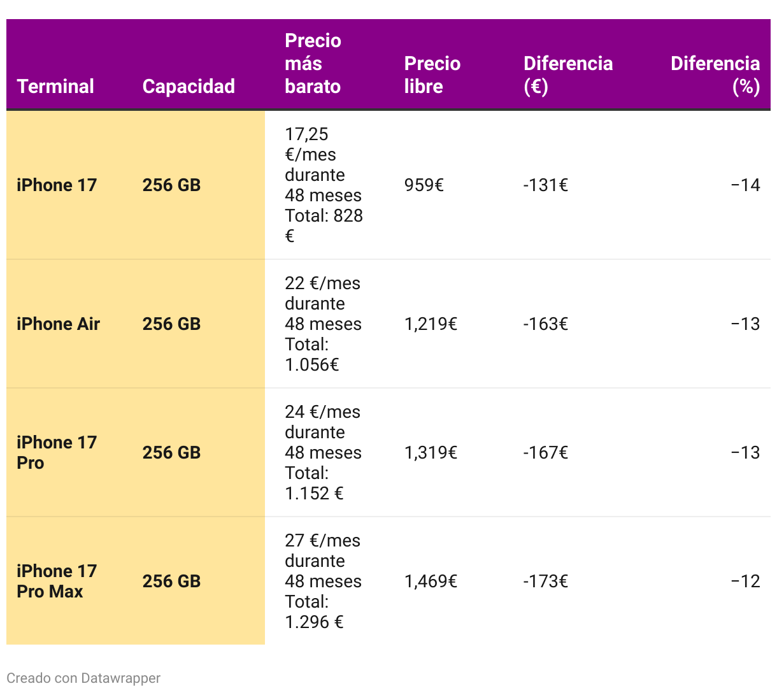Image resolution: width=777 pixels, height=693 pixels.
Task: Click the 1,319€ price cell
Action: click(x=431, y=452)
